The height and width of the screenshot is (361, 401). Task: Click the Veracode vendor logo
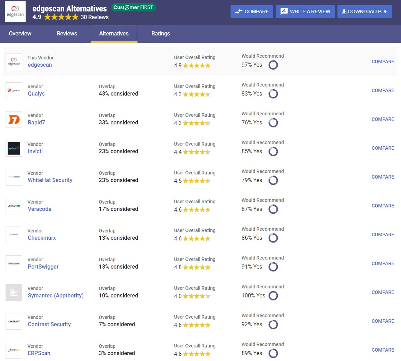pyautogui.click(x=14, y=206)
